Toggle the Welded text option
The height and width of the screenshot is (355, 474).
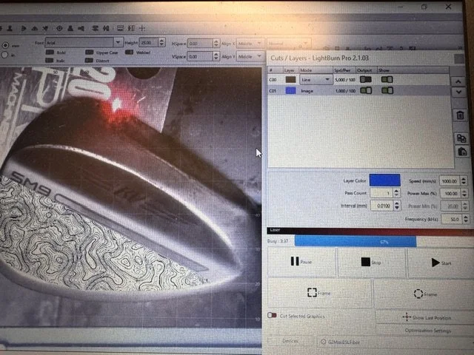pyautogui.click(x=129, y=52)
